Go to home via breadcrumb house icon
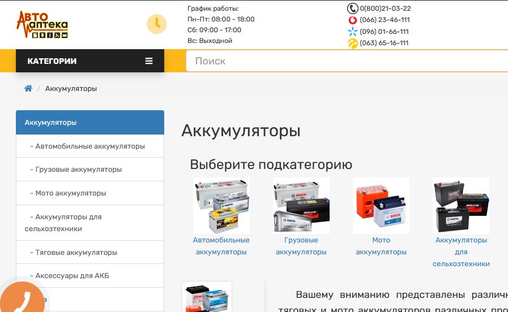This screenshot has width=508, height=312. pos(28,88)
